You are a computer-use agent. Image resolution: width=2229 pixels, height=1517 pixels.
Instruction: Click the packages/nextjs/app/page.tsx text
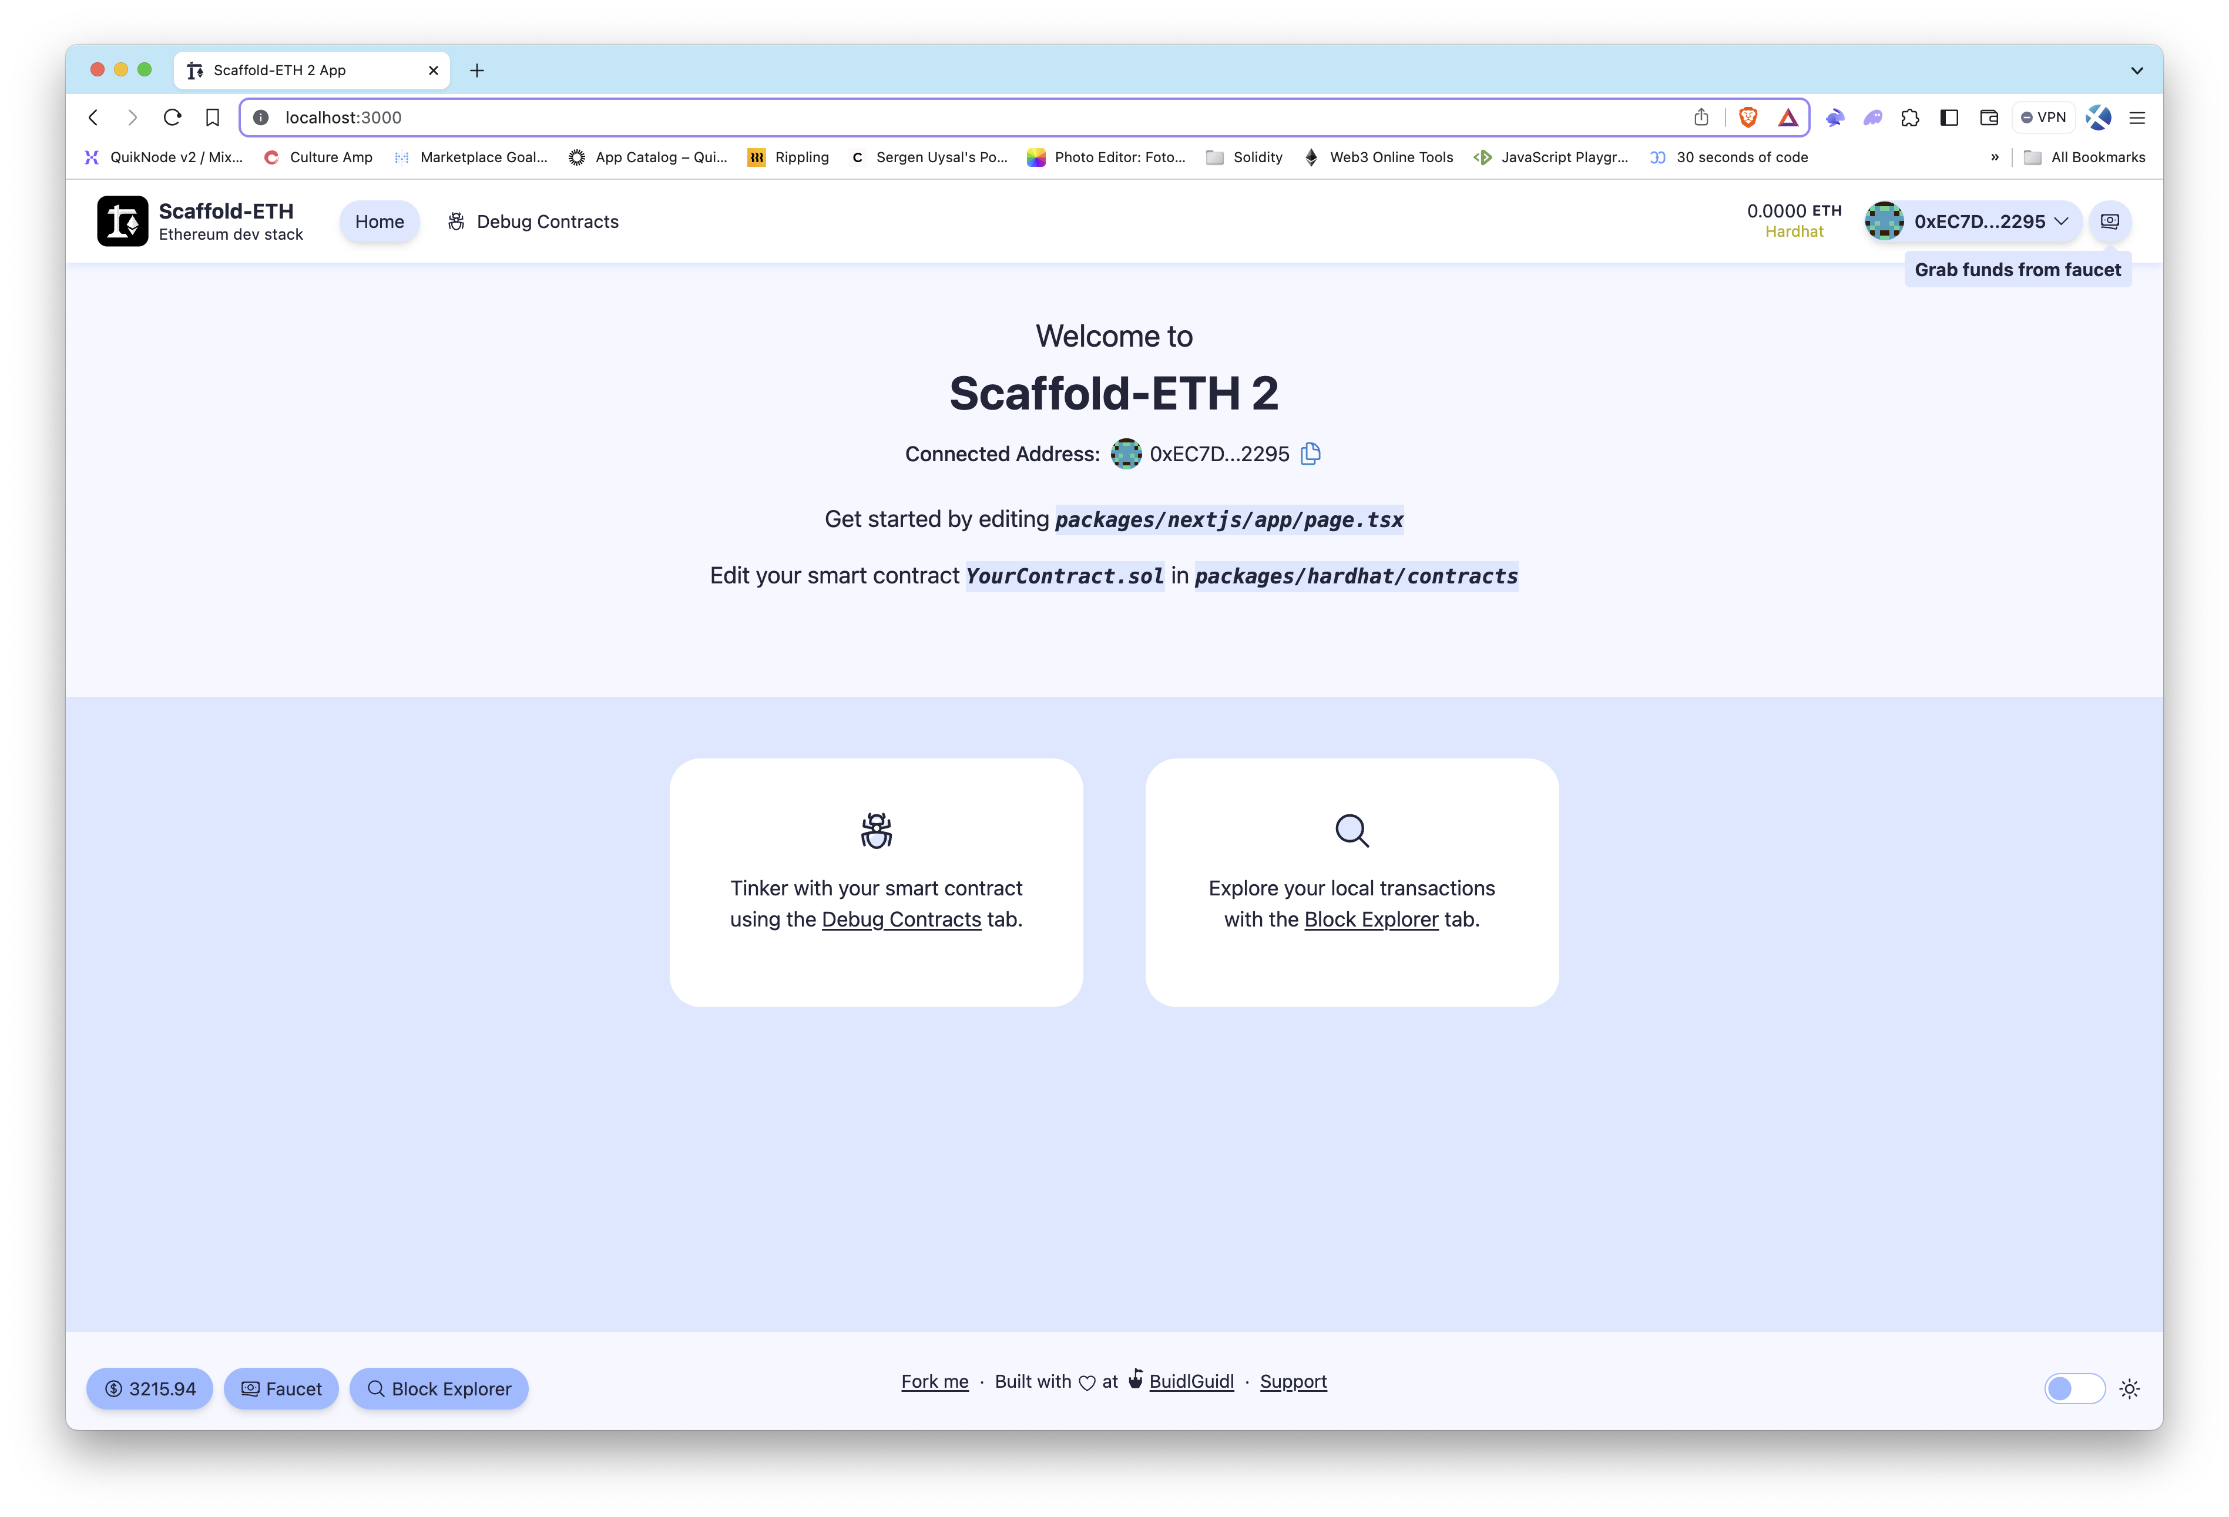click(1228, 520)
